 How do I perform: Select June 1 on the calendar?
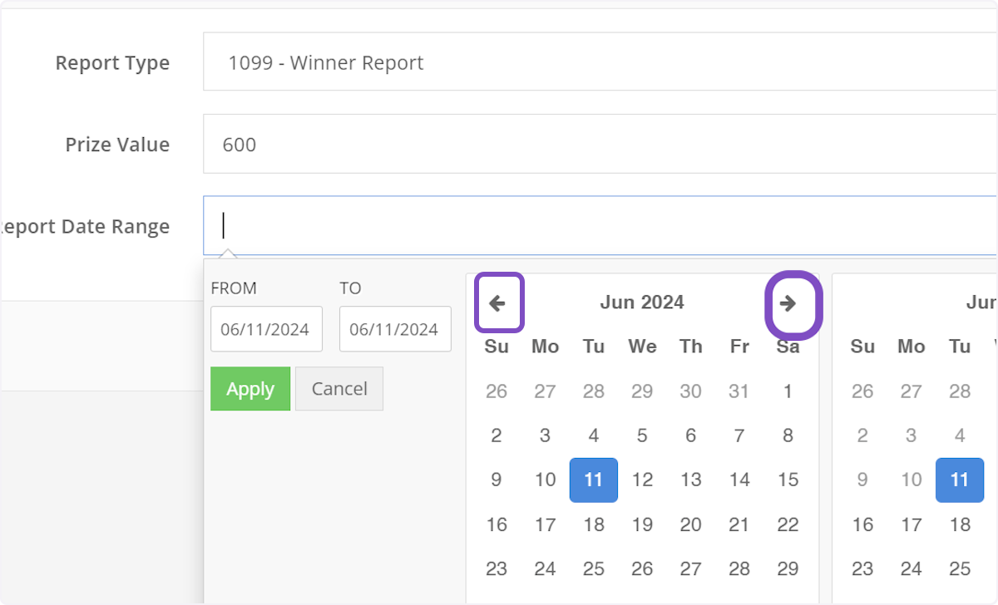(787, 391)
